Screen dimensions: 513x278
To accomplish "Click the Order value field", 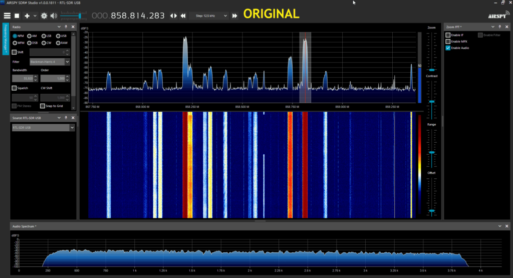I will pos(53,79).
